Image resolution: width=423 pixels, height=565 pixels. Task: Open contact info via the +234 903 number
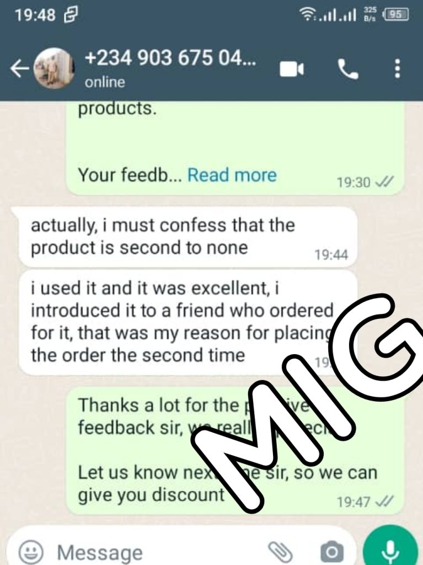(x=170, y=57)
